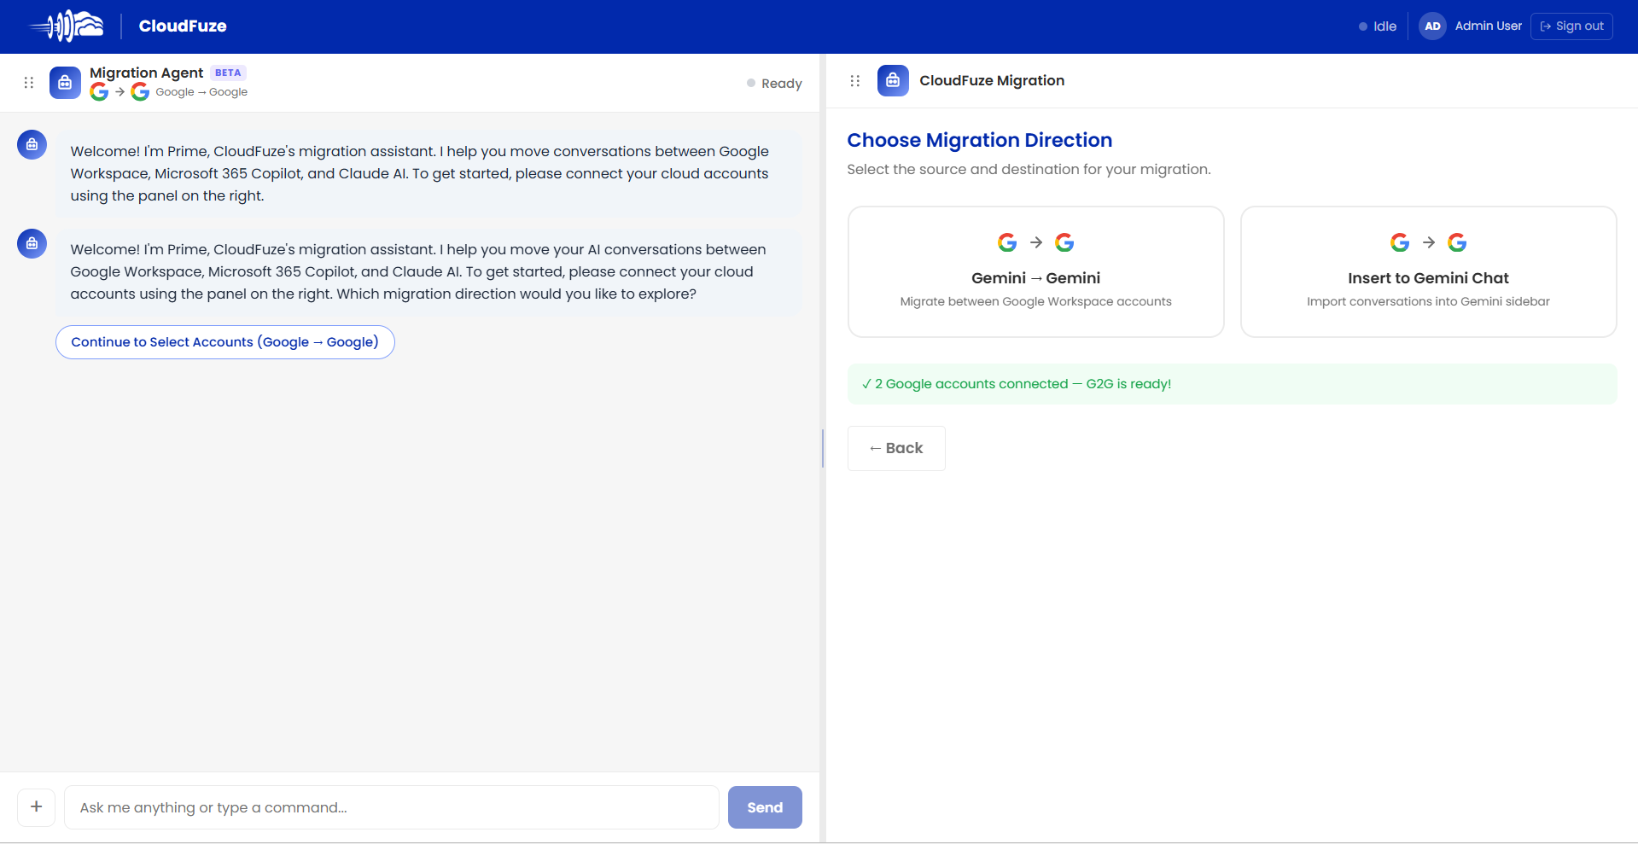
Task: Grab the Migration Agent panel drag handle
Action: pos(29,83)
